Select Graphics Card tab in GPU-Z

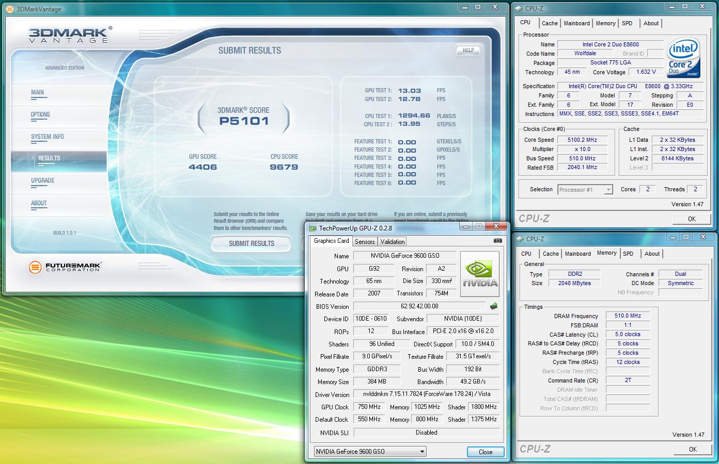pos(332,241)
